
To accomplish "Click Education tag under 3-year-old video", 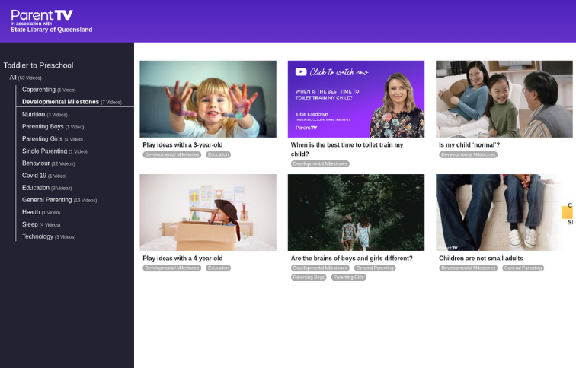I will coord(218,154).
